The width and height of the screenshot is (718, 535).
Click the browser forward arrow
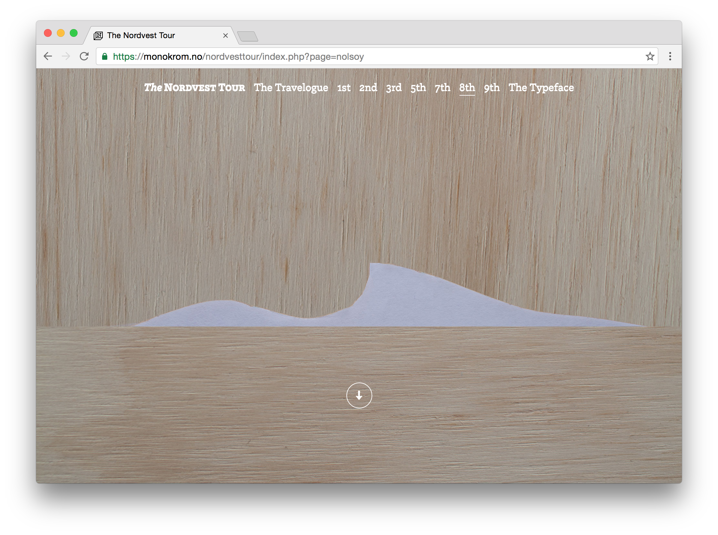pos(66,56)
